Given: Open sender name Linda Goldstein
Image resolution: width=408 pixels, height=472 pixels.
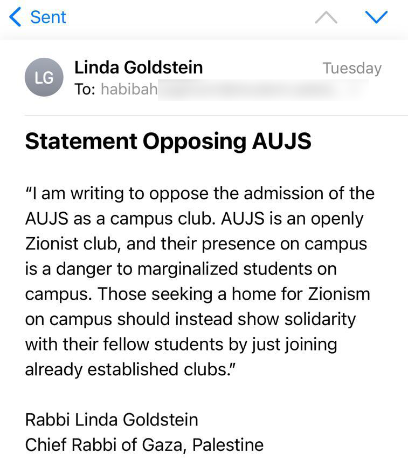Looking at the screenshot, I should [x=139, y=67].
